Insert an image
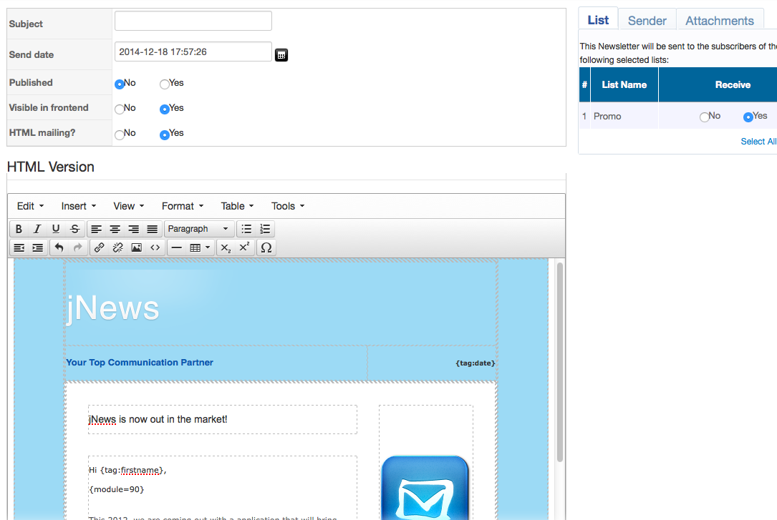Viewport: 777px width, 520px height. tap(136, 247)
